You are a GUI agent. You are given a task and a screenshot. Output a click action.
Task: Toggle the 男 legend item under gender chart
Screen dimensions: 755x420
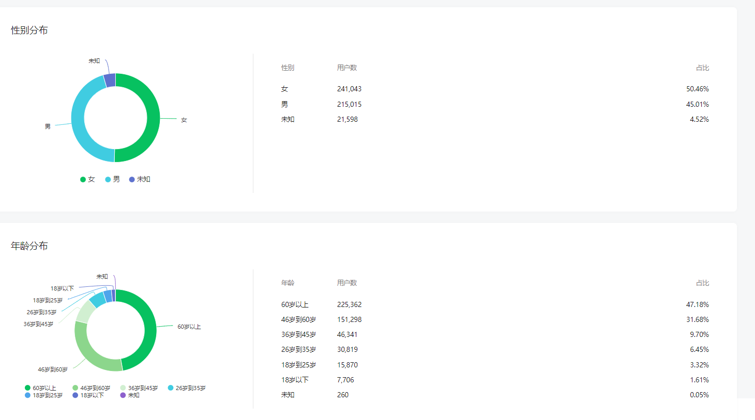113,180
